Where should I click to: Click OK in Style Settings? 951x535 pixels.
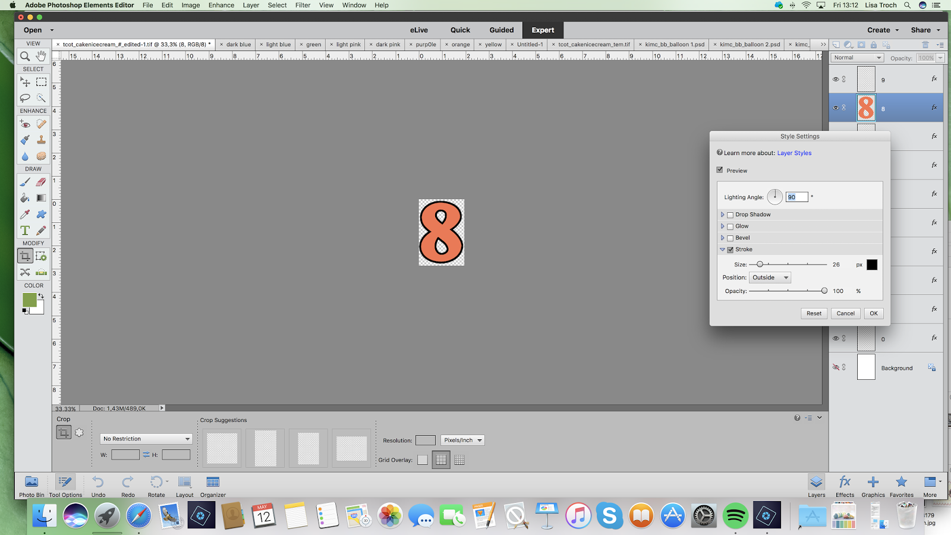click(874, 313)
